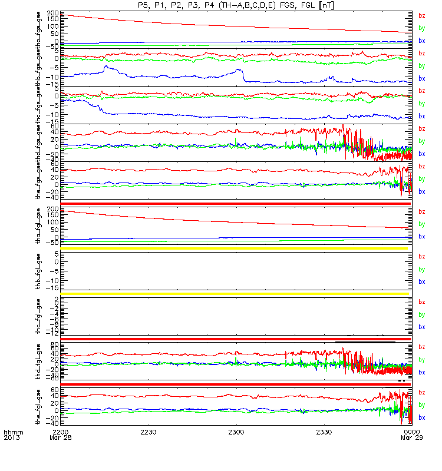Click the '2200' time axis label

click(x=61, y=432)
